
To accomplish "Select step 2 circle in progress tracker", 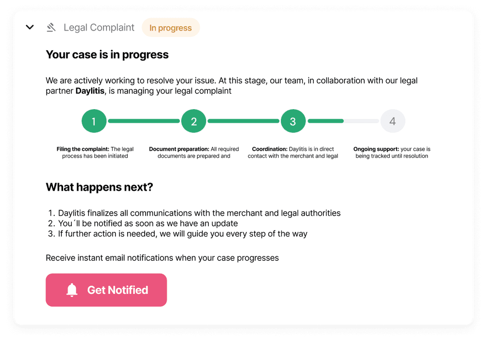I will [193, 121].
